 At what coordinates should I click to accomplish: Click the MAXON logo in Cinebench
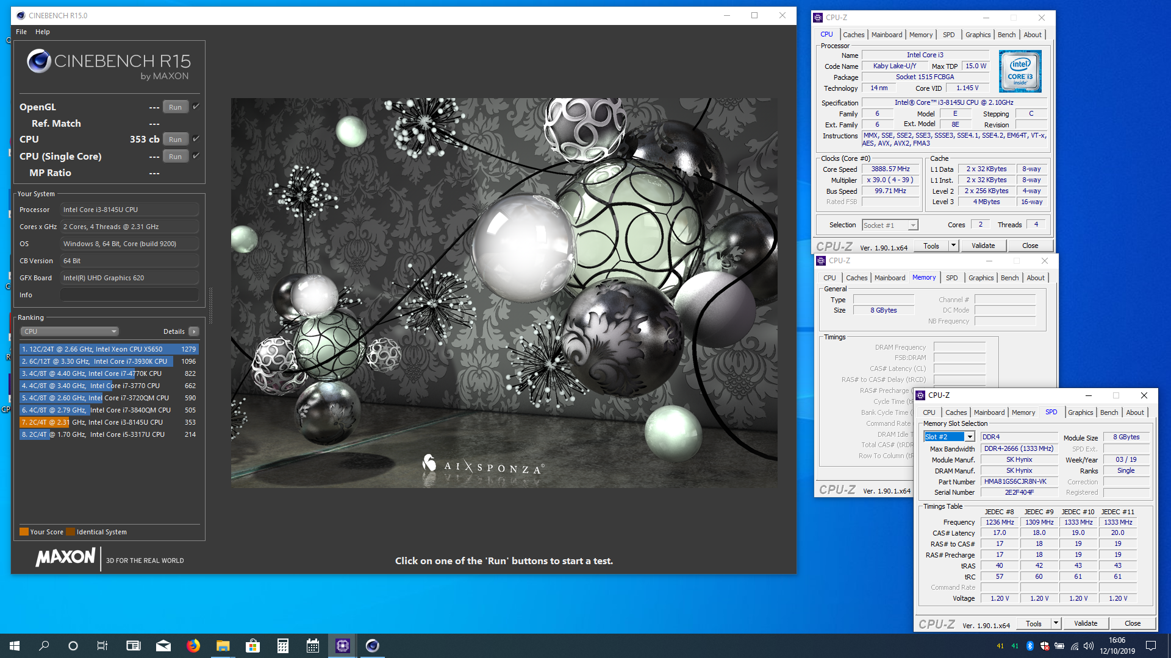click(x=65, y=557)
